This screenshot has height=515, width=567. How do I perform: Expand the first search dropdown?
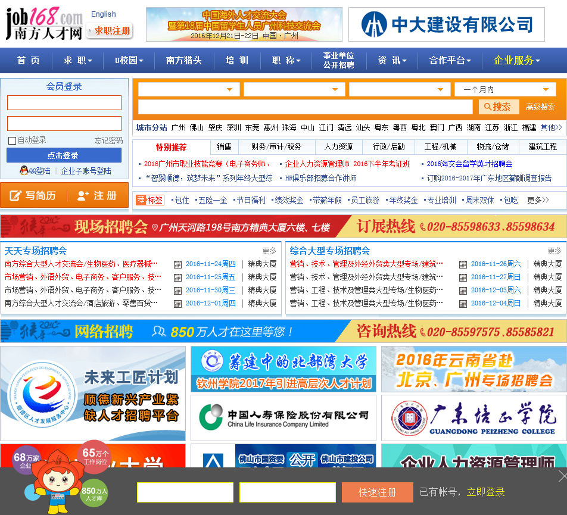tap(189, 89)
